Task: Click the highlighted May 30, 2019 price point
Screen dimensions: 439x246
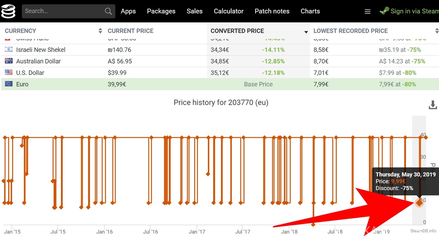Action: [419, 203]
